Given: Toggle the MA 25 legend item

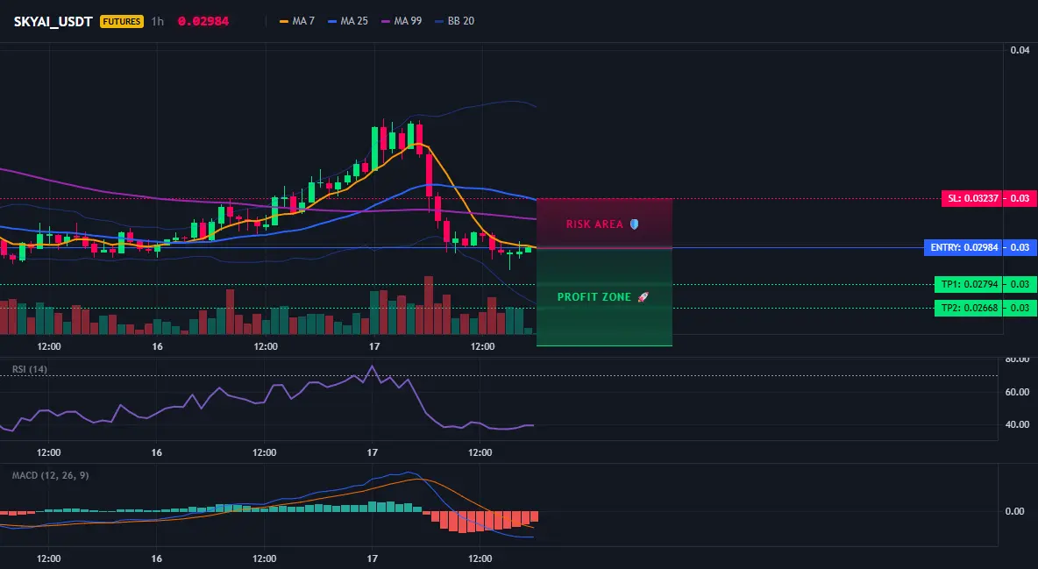Looking at the screenshot, I should [x=348, y=21].
